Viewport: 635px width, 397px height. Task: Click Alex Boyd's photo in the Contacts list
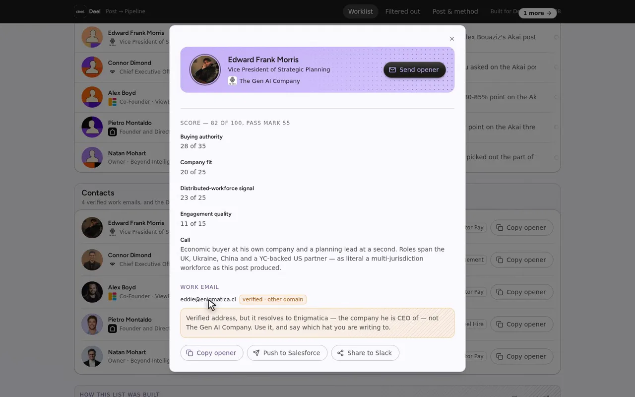coord(92,292)
